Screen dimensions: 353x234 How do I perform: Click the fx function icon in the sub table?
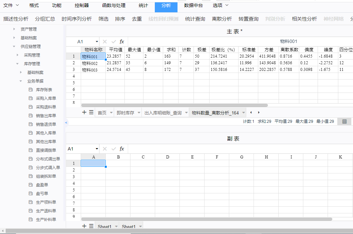122,149
